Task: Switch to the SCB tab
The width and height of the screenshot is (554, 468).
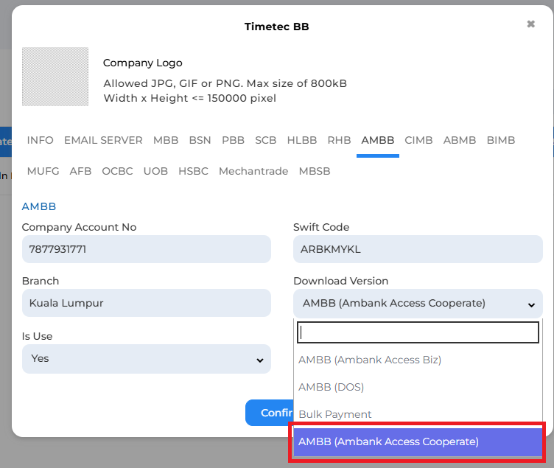Action: tap(266, 140)
